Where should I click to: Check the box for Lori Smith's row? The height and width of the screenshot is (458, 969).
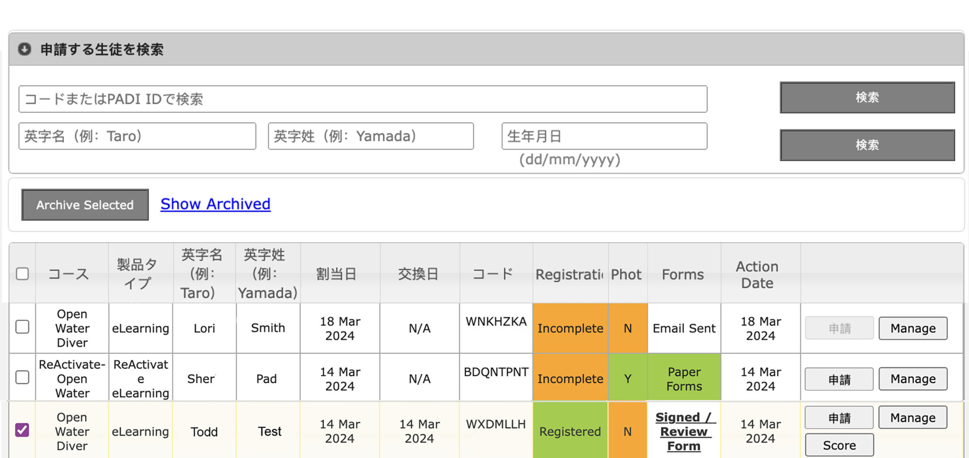pyautogui.click(x=22, y=327)
